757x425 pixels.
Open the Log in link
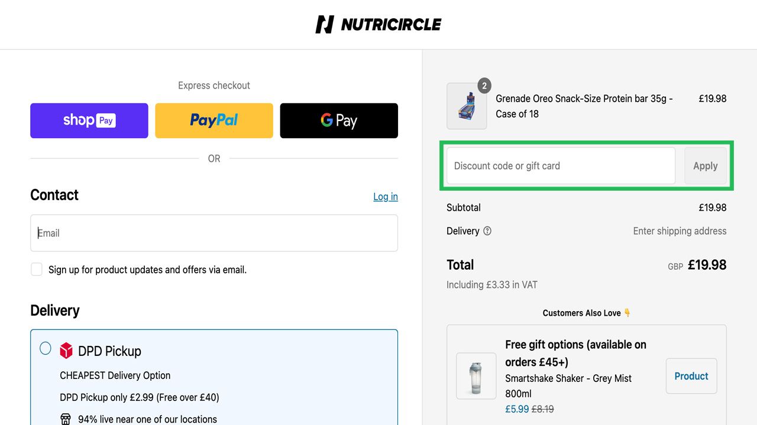(x=386, y=197)
